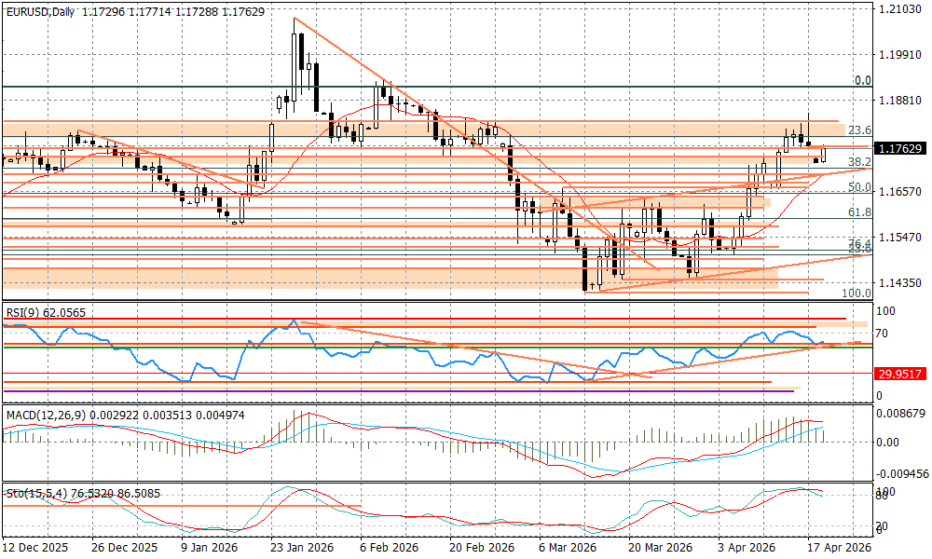Click the 1.21030 price axis label
932x559 pixels.
click(899, 9)
